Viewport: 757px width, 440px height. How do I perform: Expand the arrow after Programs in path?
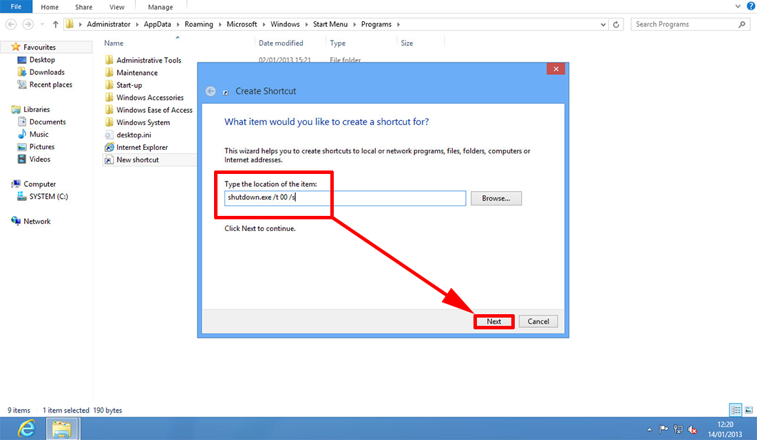coord(398,24)
